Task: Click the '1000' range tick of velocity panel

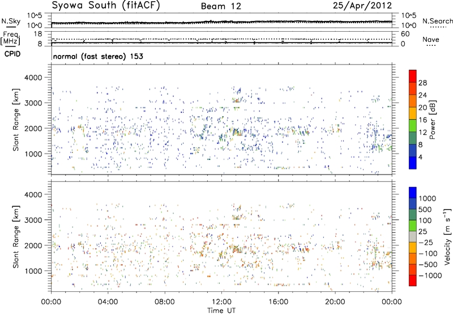Action: [33, 270]
